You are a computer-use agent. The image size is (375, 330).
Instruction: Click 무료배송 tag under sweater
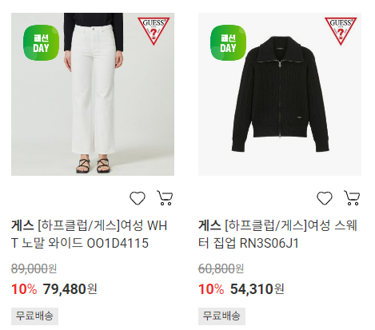tap(221, 316)
